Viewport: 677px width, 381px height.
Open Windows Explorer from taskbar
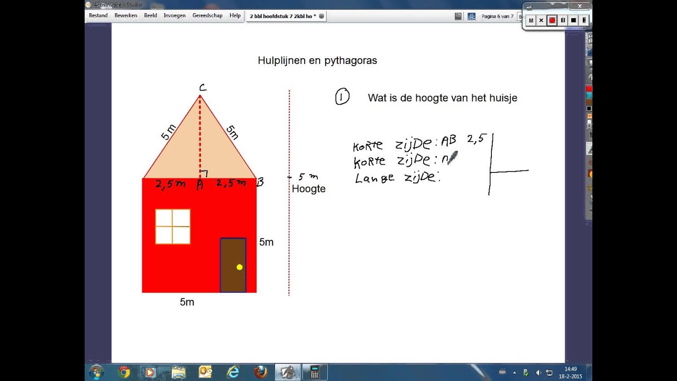[x=179, y=372]
